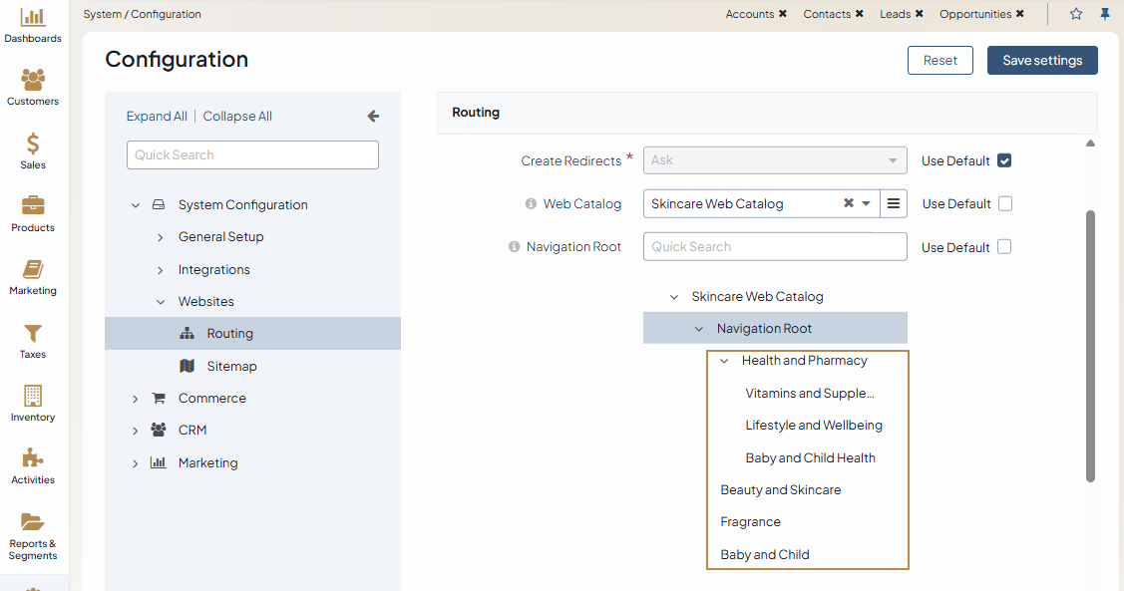Close the Accounts pinned tab
The image size is (1124, 591).
pyautogui.click(x=783, y=14)
